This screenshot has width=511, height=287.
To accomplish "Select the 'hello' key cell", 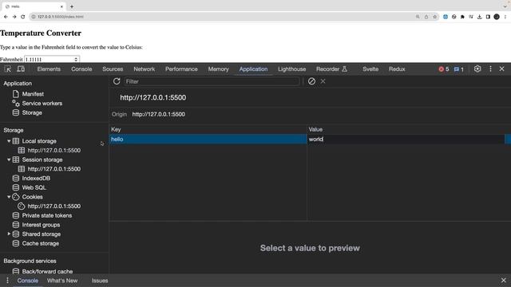I will [x=208, y=140].
